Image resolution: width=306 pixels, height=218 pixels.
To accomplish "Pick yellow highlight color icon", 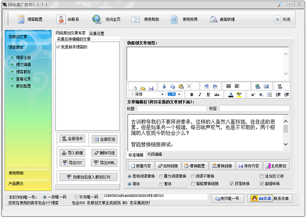I will pyautogui.click(x=239, y=95).
